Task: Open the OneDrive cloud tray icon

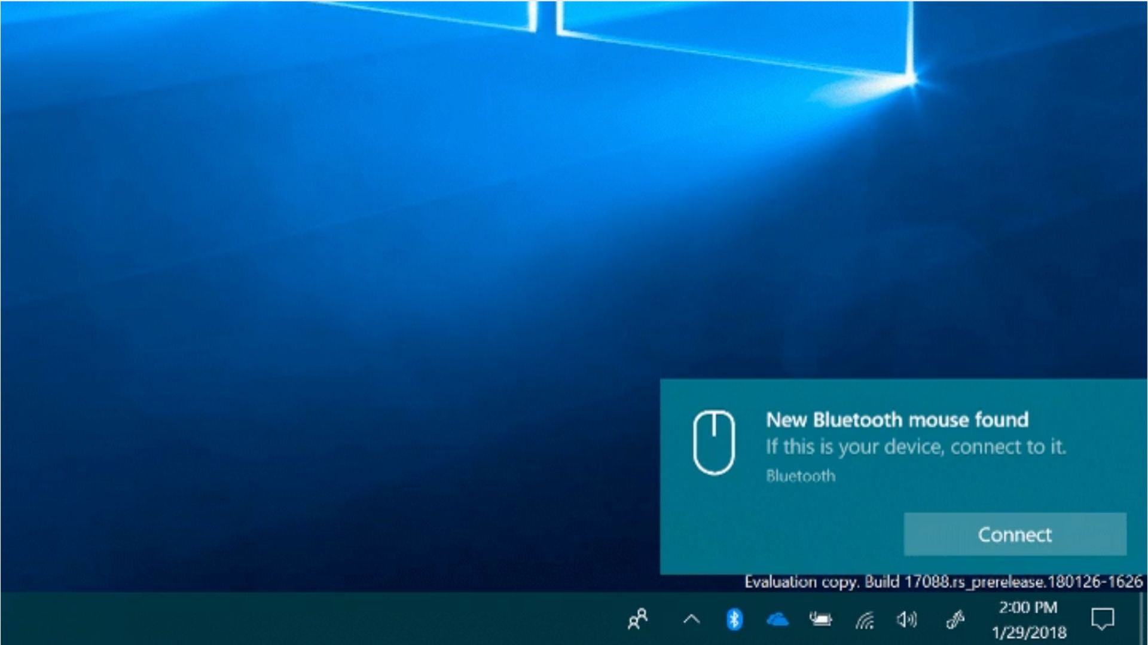Action: (777, 620)
